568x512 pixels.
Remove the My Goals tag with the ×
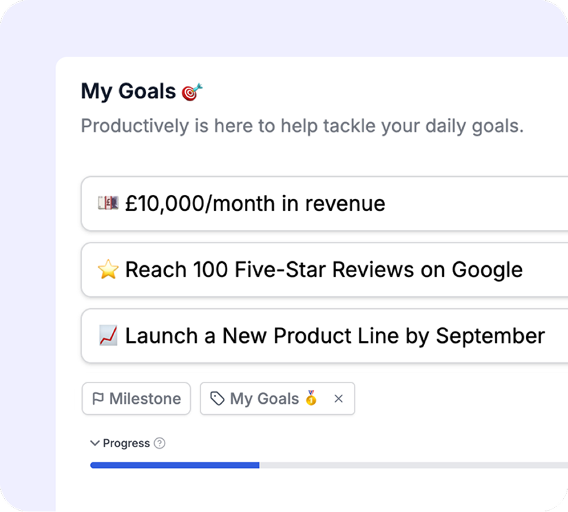[x=338, y=398]
